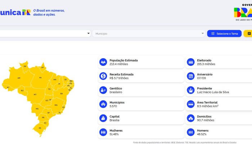
Task: Click the Presidente icon
Action: (x=191, y=90)
